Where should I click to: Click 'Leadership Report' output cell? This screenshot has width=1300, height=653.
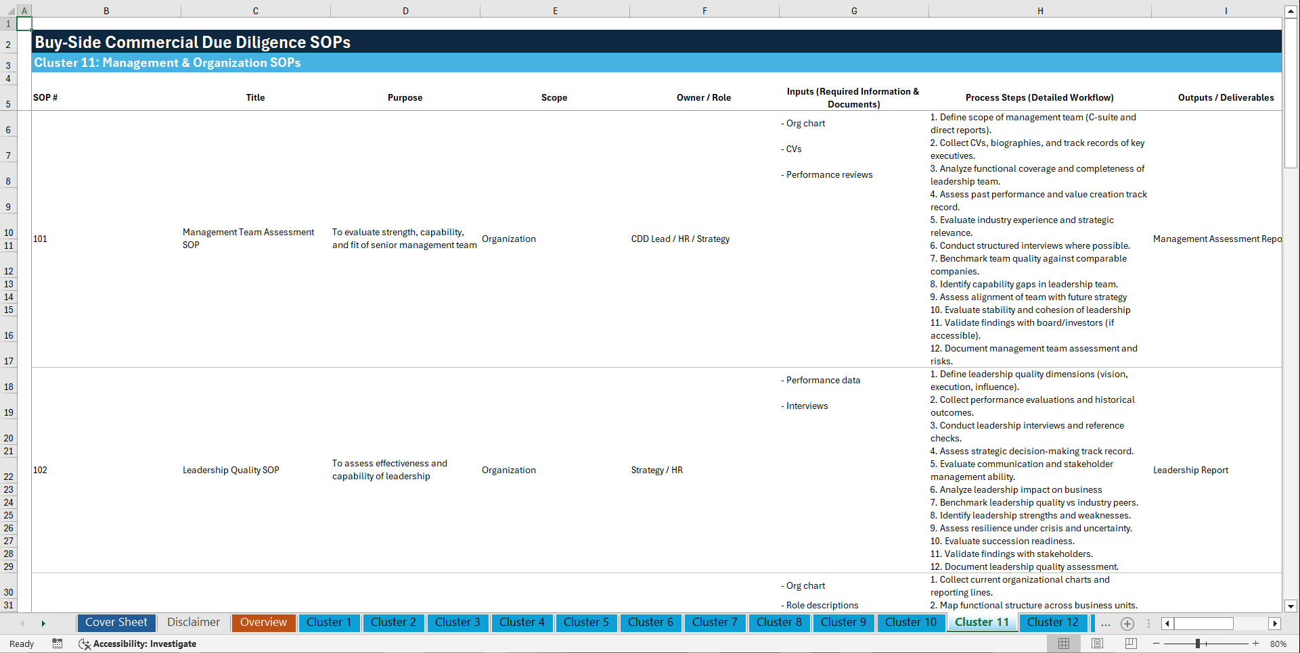click(x=1191, y=470)
